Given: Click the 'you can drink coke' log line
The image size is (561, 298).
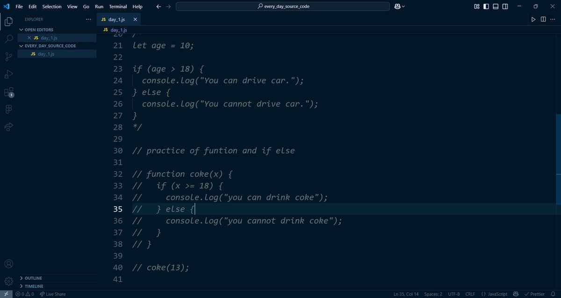Looking at the screenshot, I should (247, 197).
